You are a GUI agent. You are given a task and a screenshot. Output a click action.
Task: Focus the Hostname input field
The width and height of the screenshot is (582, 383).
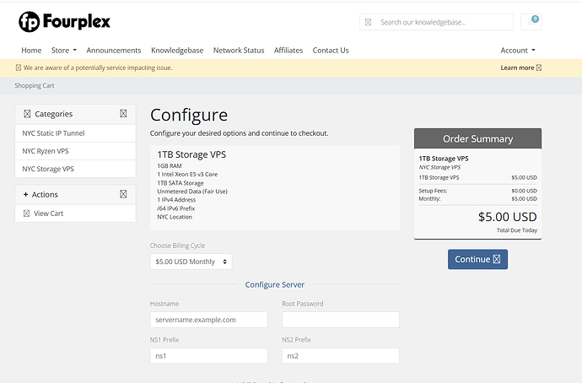208,320
